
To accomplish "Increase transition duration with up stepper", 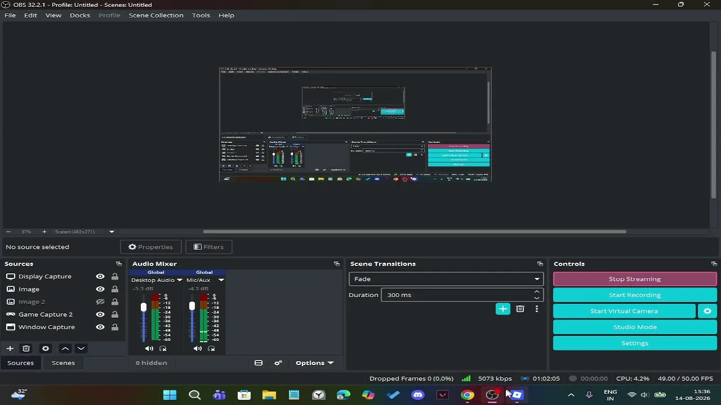I will pyautogui.click(x=537, y=292).
